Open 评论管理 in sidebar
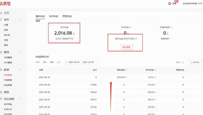The width and height of the screenshot is (203, 115). point(8,63)
